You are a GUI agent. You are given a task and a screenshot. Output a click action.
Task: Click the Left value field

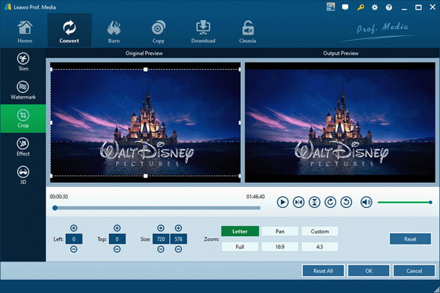click(x=74, y=239)
